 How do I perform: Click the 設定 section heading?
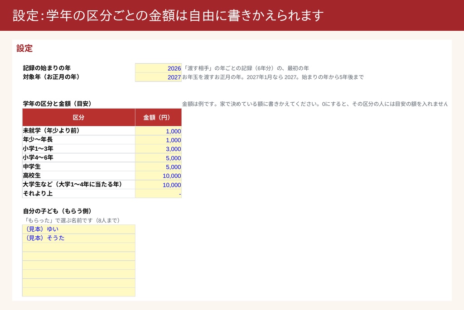24,48
